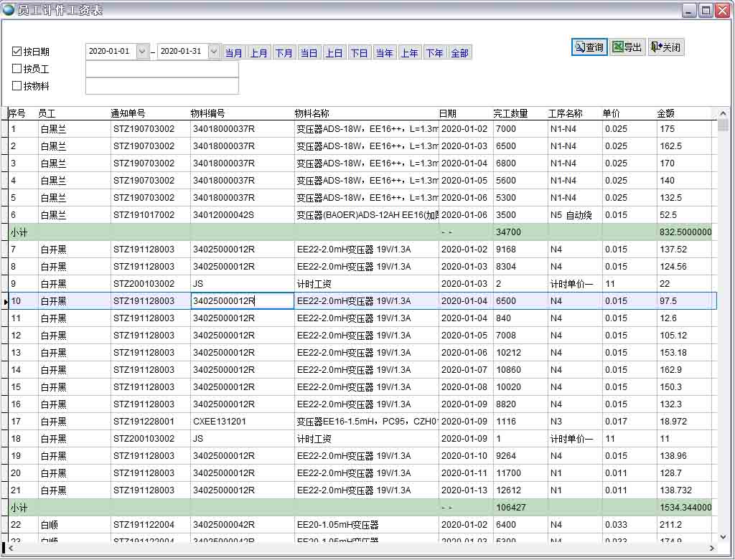Click the 员工 column header
This screenshot has height=560, width=735.
(x=47, y=113)
